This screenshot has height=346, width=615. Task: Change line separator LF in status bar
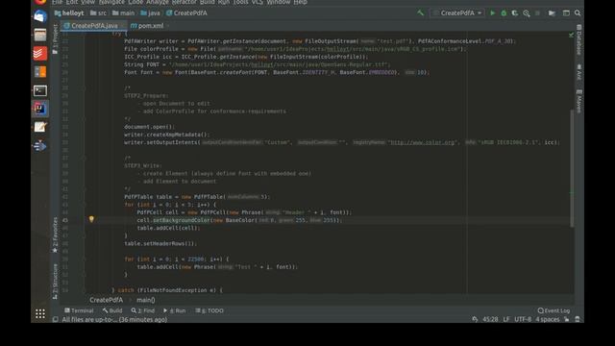[x=506, y=319]
